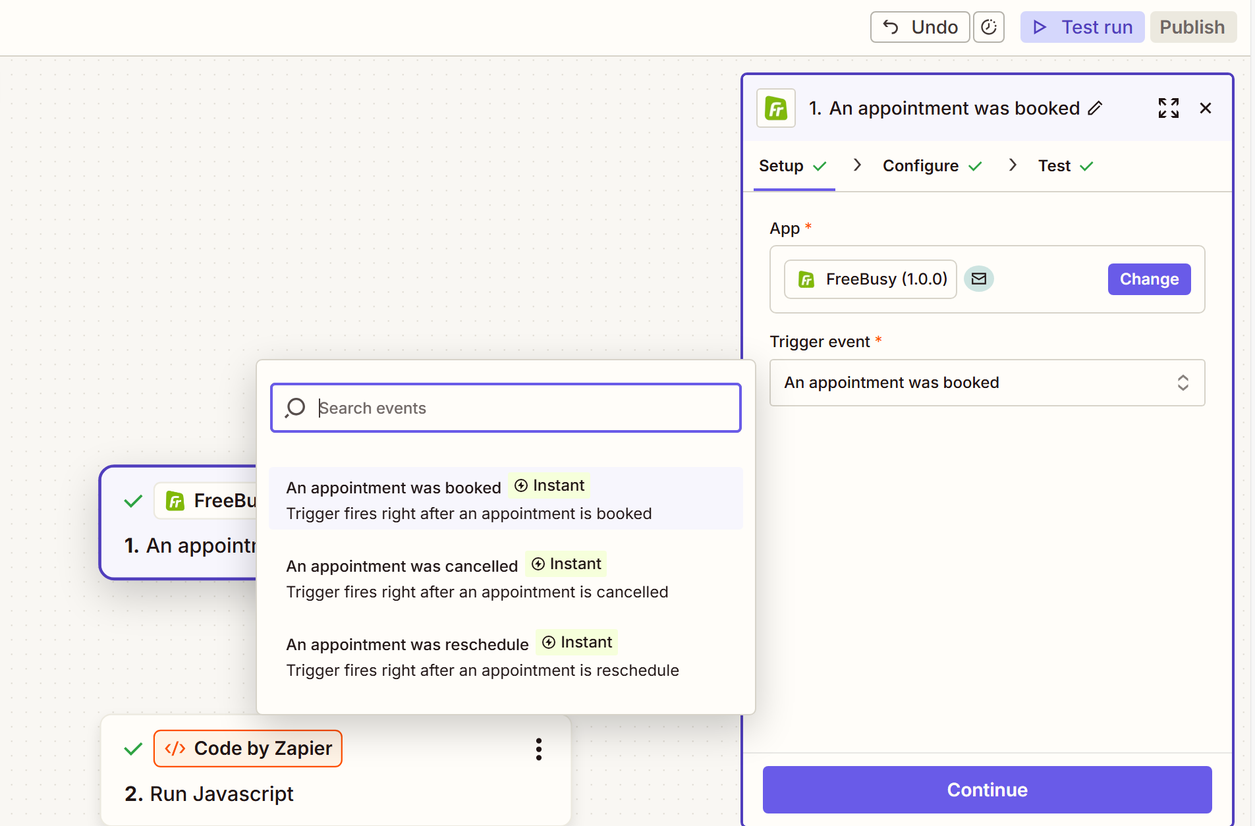Click 'Trigger fires right after an appointment is cancelled'

477,592
